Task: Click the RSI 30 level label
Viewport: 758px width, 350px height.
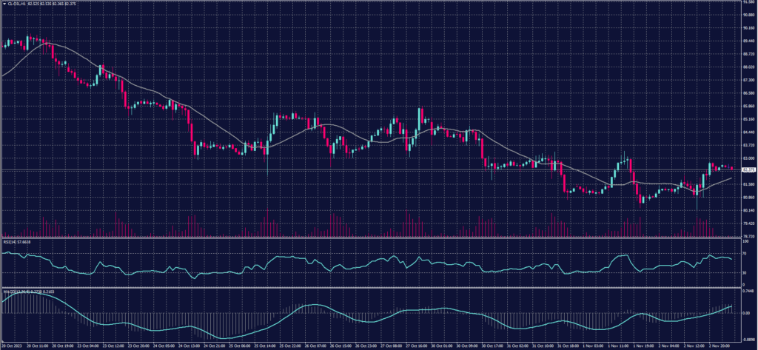Action: pos(745,272)
